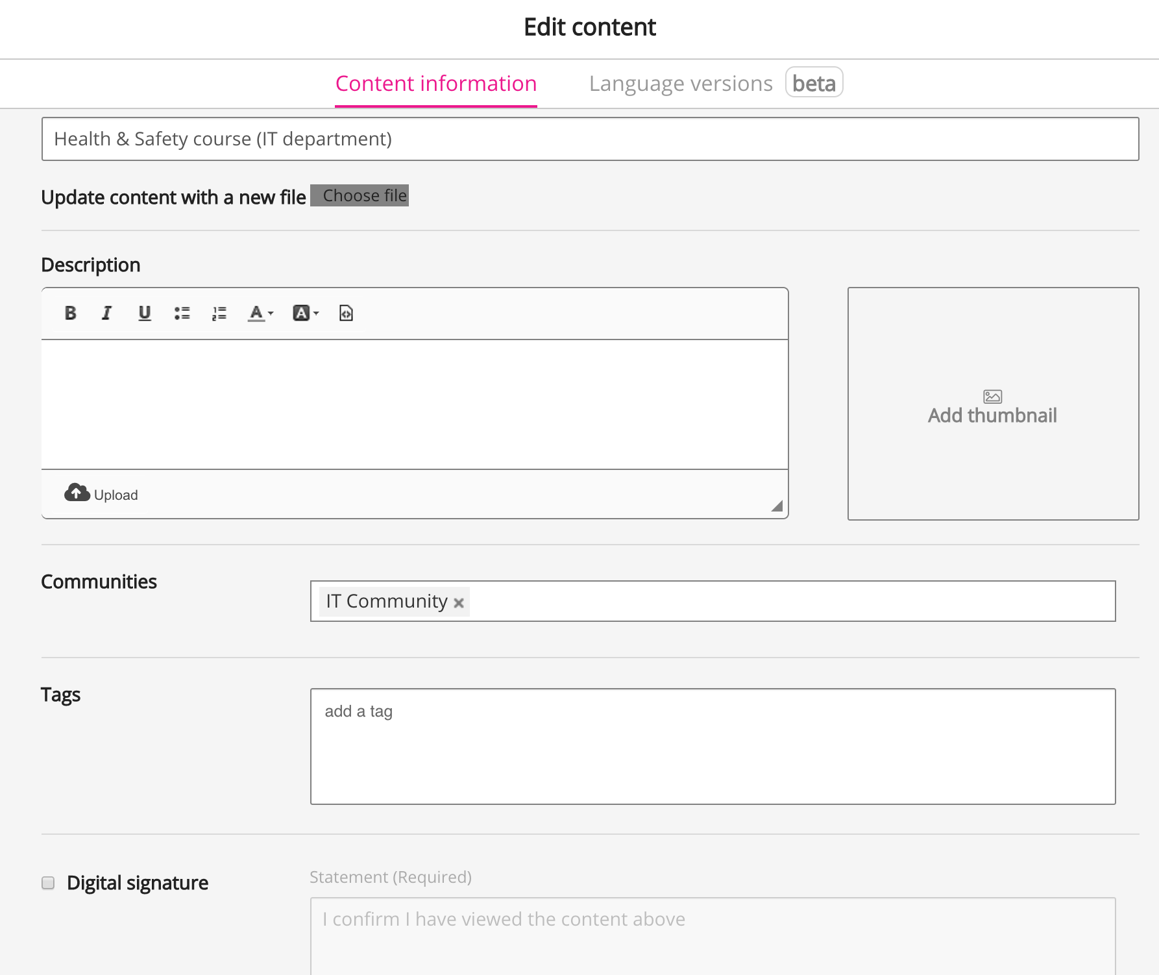1159x975 pixels.
Task: Click the image icon above Add thumbnail
Action: point(992,397)
